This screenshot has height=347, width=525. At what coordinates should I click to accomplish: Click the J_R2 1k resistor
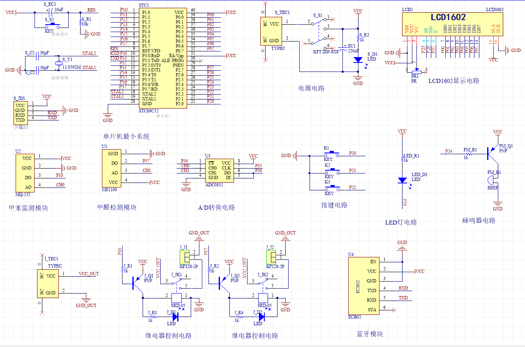[209, 269]
